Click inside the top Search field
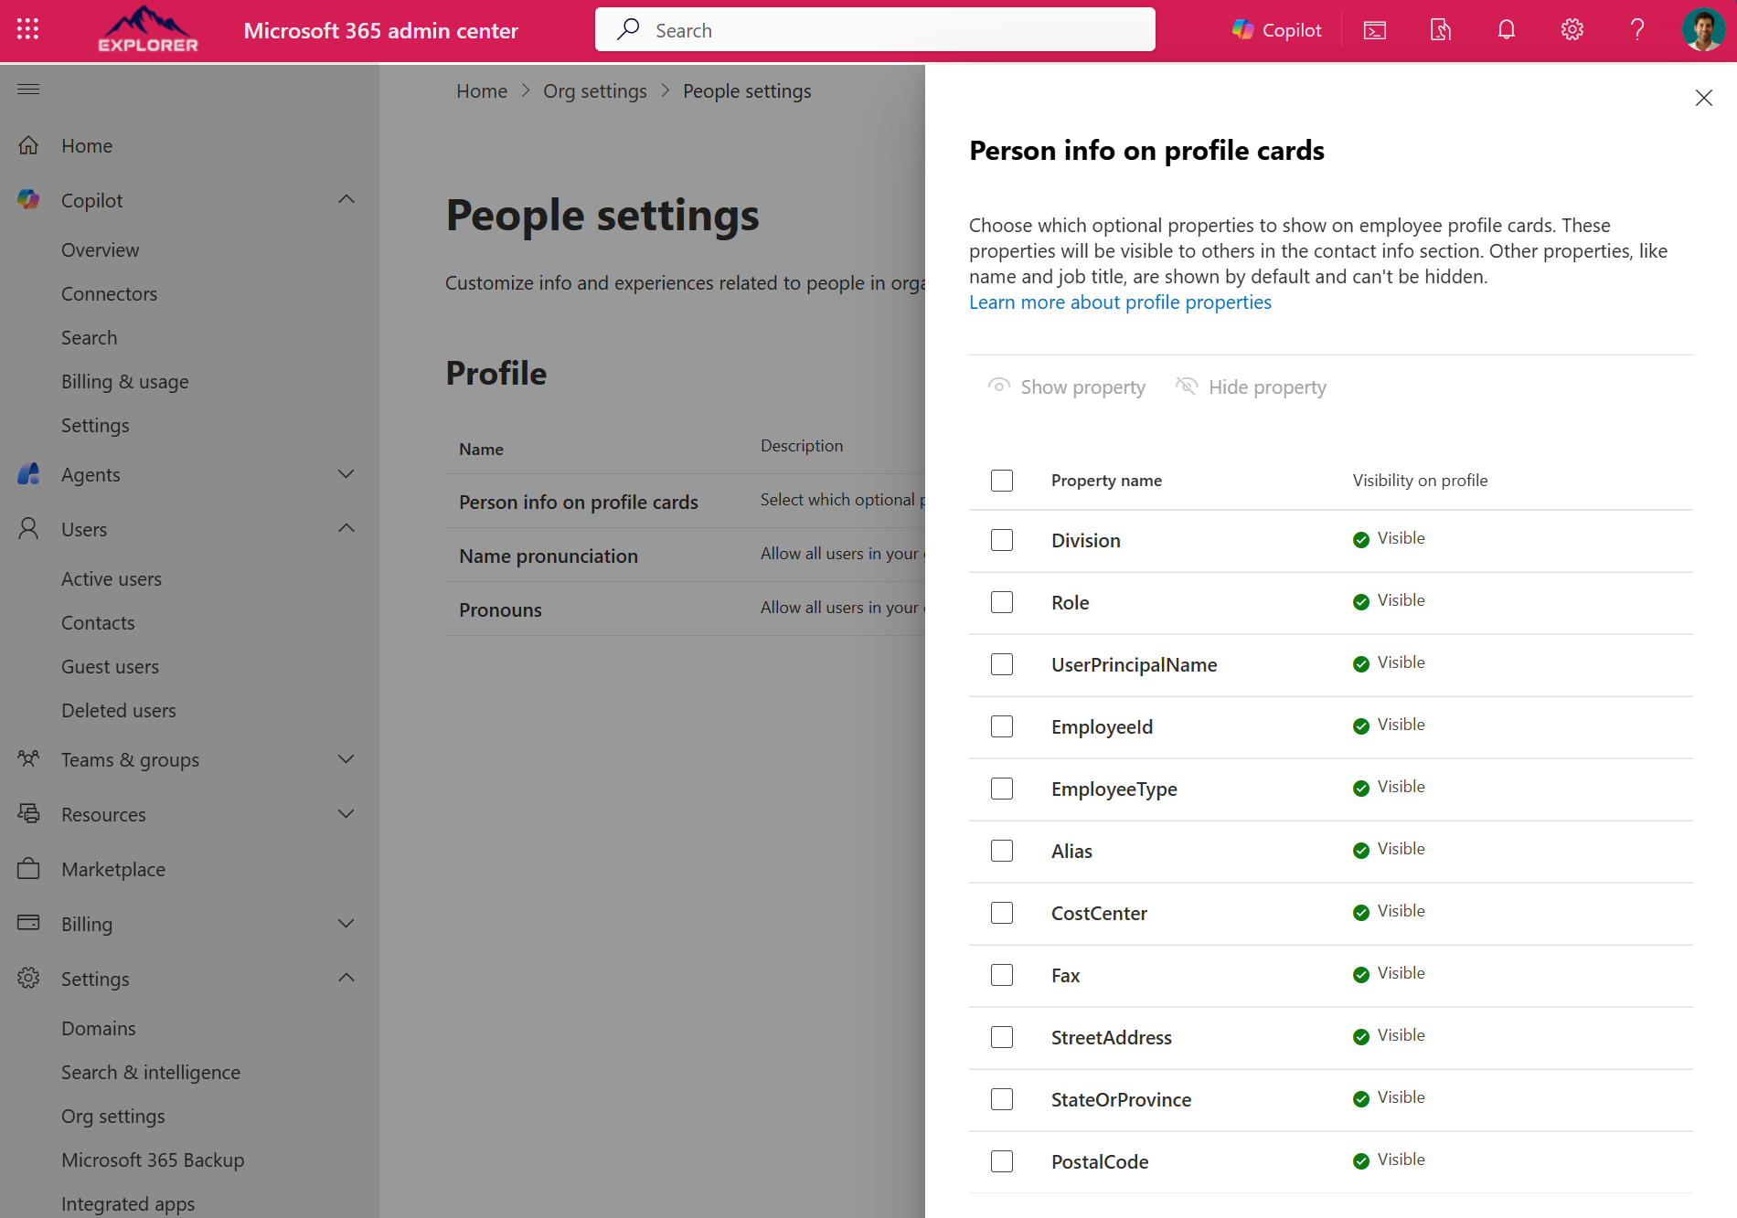The image size is (1737, 1218). pyautogui.click(x=874, y=29)
